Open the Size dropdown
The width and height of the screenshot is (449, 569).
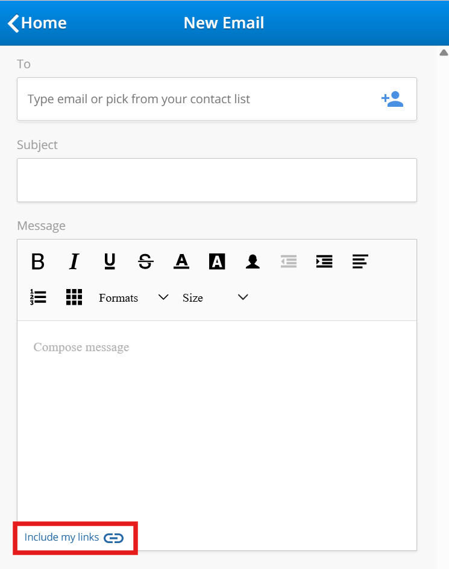click(x=215, y=297)
